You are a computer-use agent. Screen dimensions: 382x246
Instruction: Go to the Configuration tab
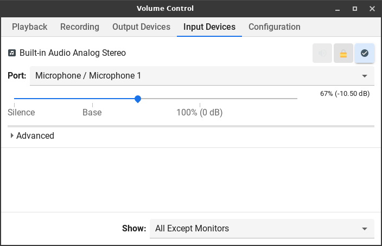click(x=274, y=27)
